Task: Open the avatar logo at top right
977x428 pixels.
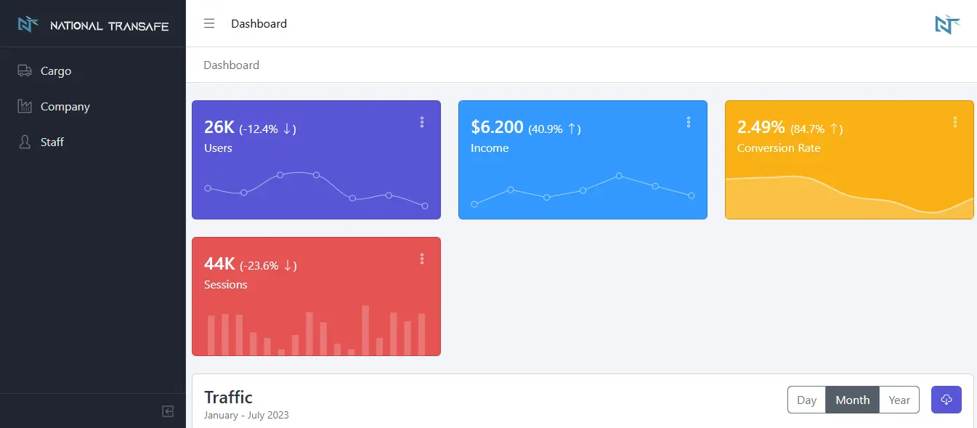Action: (947, 24)
